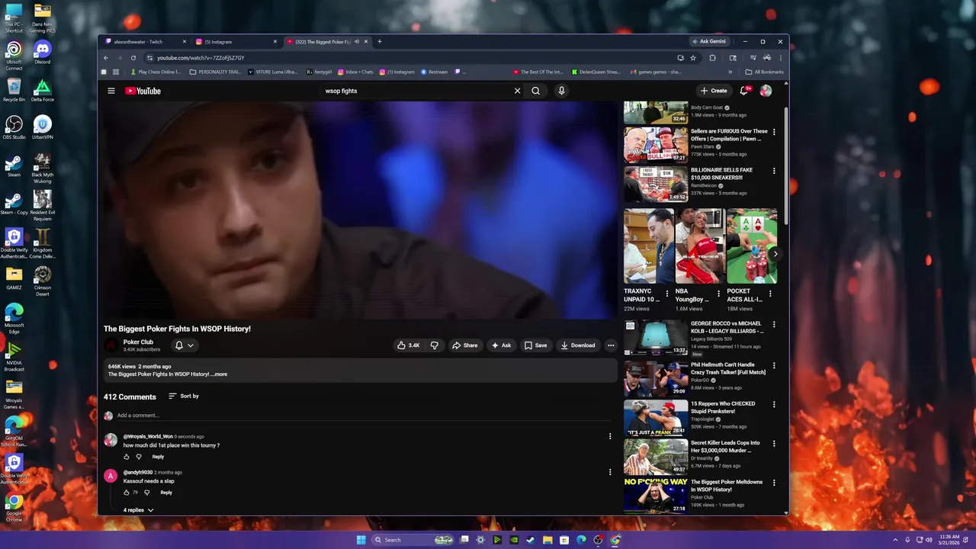The image size is (976, 549).
Task: Dislike the Wroyals_World_Won comment
Action: tap(139, 457)
